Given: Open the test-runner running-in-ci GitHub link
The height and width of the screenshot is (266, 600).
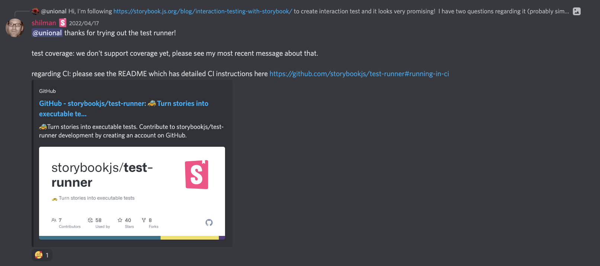Looking at the screenshot, I should [359, 74].
